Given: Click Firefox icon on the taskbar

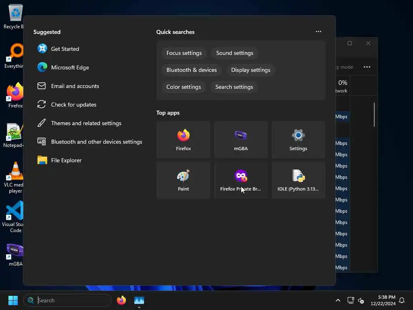Looking at the screenshot, I should (121, 300).
